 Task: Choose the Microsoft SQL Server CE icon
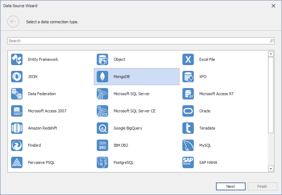tap(102, 111)
